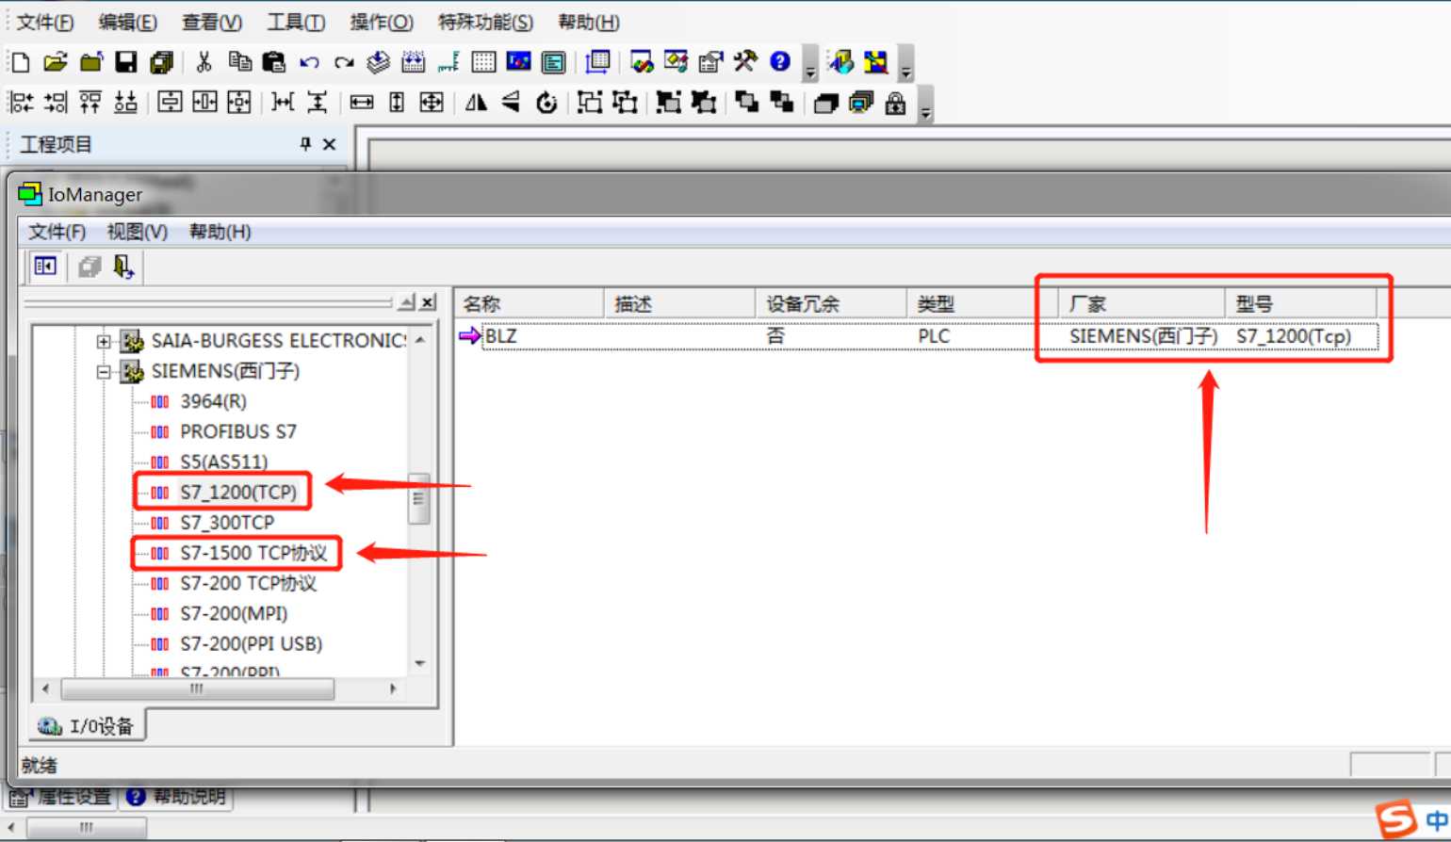The width and height of the screenshot is (1451, 842).
Task: Click the hammer and wrench tools icon
Action: (745, 62)
